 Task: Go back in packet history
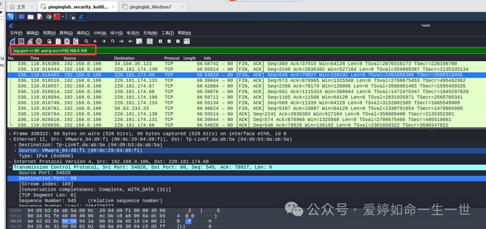pyautogui.click(x=95, y=41)
